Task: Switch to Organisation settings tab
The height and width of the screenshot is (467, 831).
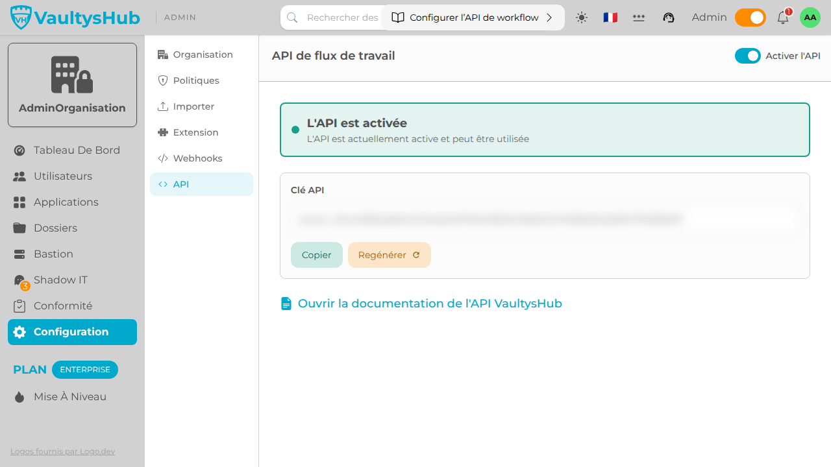Action: coord(201,54)
